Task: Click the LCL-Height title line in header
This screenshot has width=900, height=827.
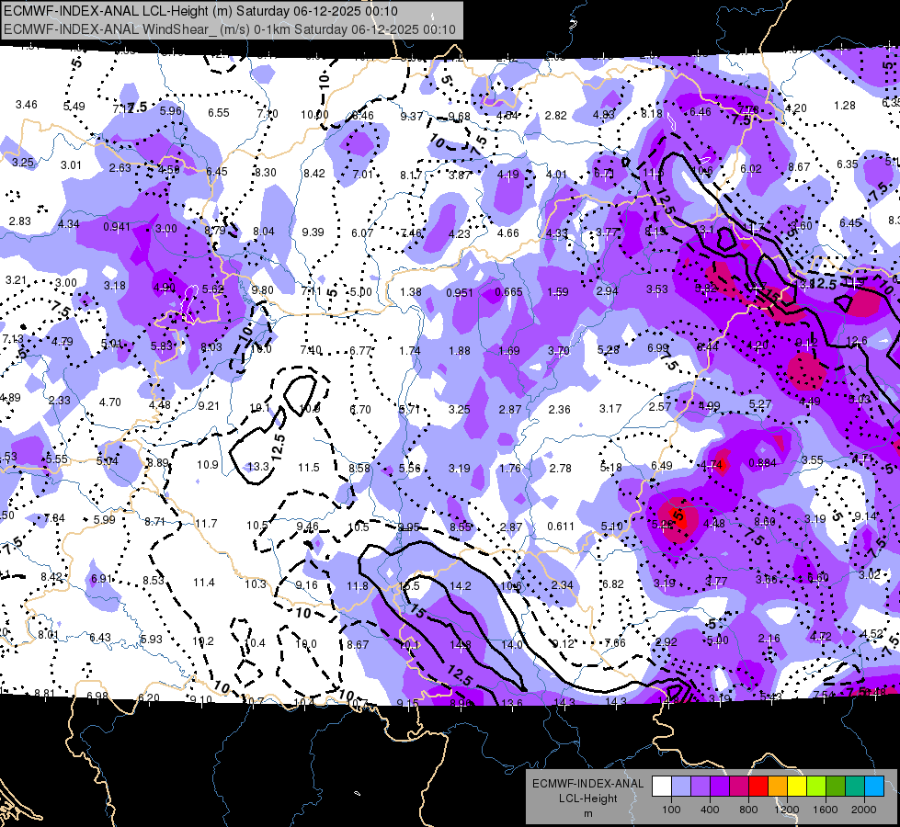Action: pos(200,11)
